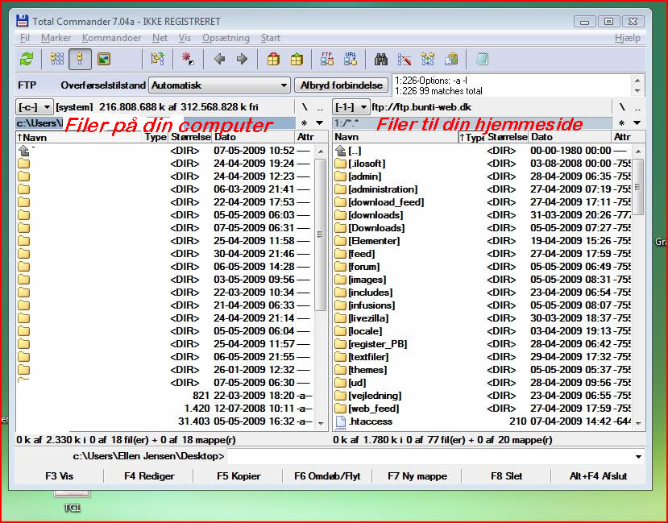The width and height of the screenshot is (668, 523).
Task: Select the Full details view toolbar icon
Action: tap(80, 59)
